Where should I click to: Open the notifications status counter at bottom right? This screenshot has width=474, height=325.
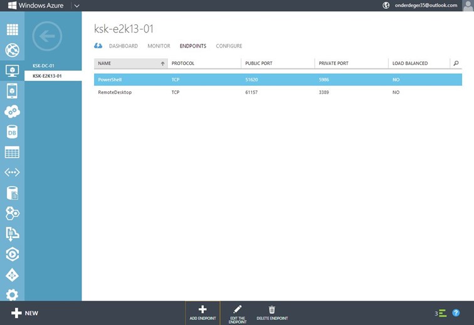(x=441, y=313)
